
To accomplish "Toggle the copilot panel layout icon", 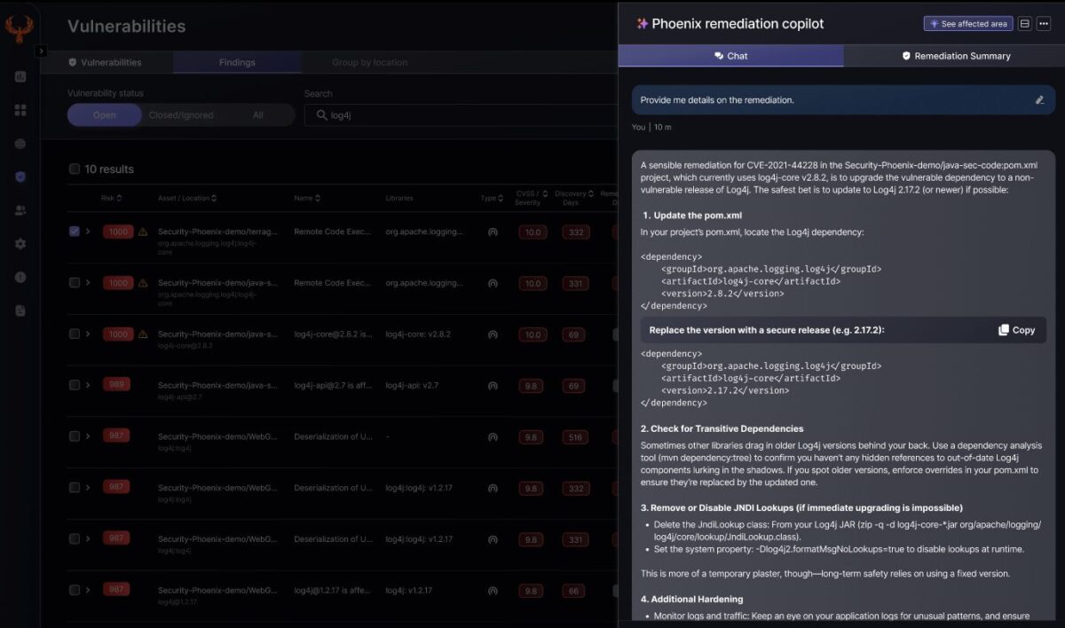I will pos(1024,24).
